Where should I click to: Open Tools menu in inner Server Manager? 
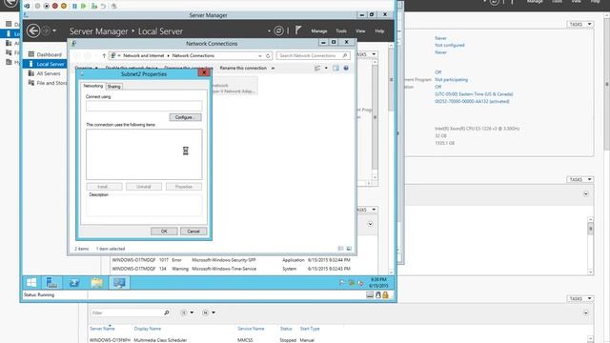pos(341,31)
